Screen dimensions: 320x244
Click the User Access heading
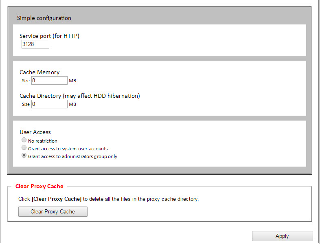click(x=35, y=132)
